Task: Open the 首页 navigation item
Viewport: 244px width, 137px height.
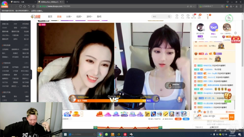Action: [x=50, y=17]
